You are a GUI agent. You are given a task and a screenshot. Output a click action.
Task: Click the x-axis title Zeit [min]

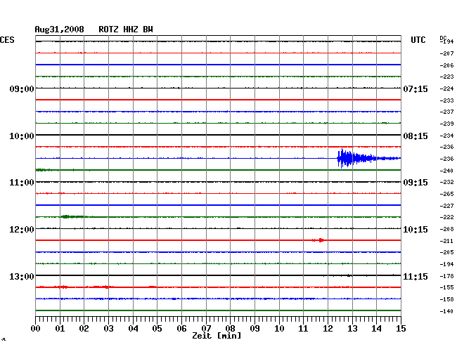217,336
